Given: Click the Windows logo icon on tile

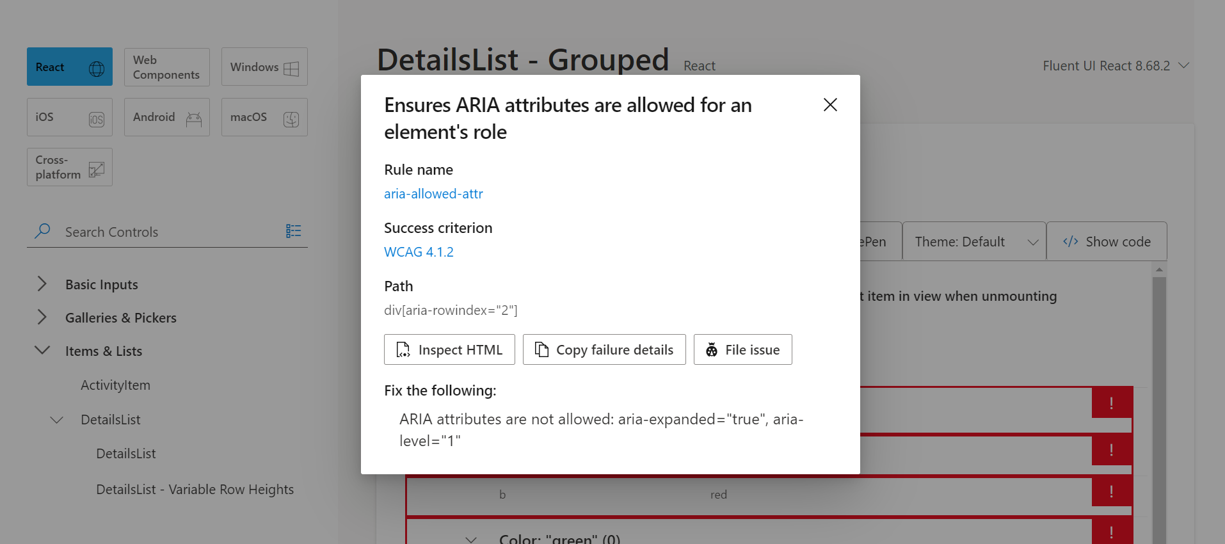Looking at the screenshot, I should 291,68.
